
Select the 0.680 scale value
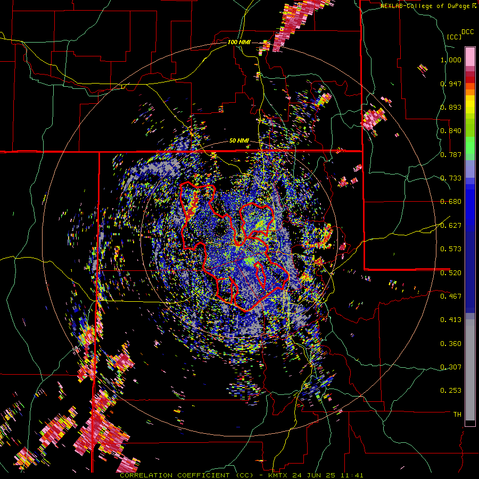(x=451, y=202)
